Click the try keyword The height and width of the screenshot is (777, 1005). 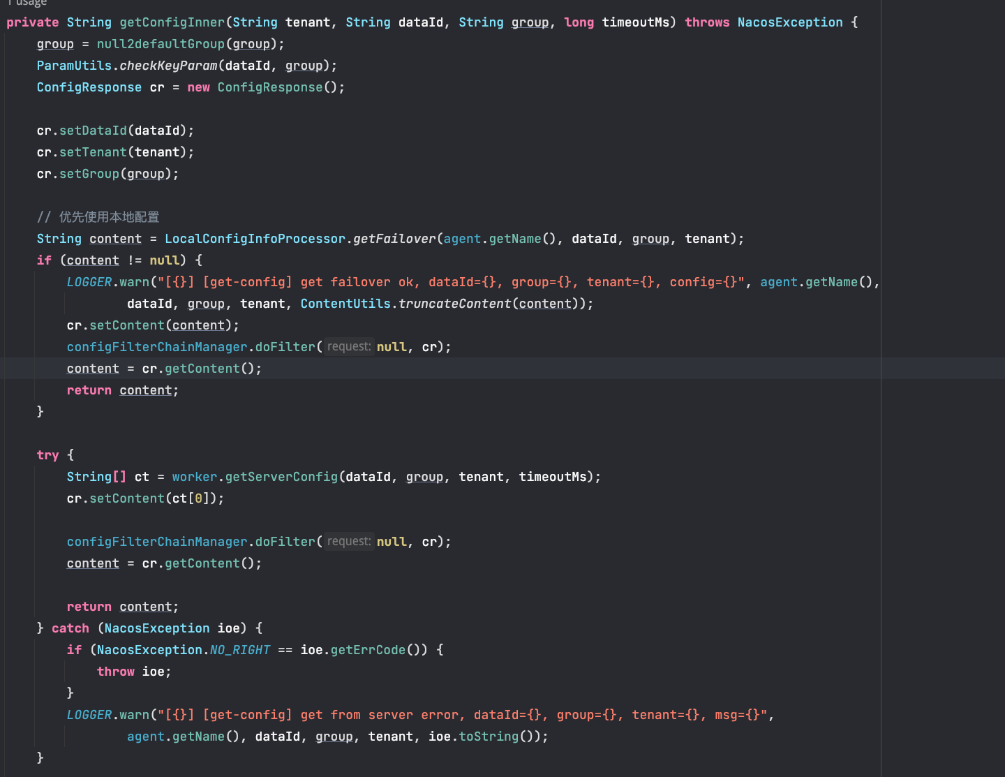click(x=47, y=455)
